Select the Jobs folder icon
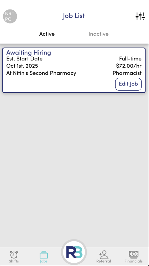Image resolution: width=149 pixels, height=266 pixels. 44,254
